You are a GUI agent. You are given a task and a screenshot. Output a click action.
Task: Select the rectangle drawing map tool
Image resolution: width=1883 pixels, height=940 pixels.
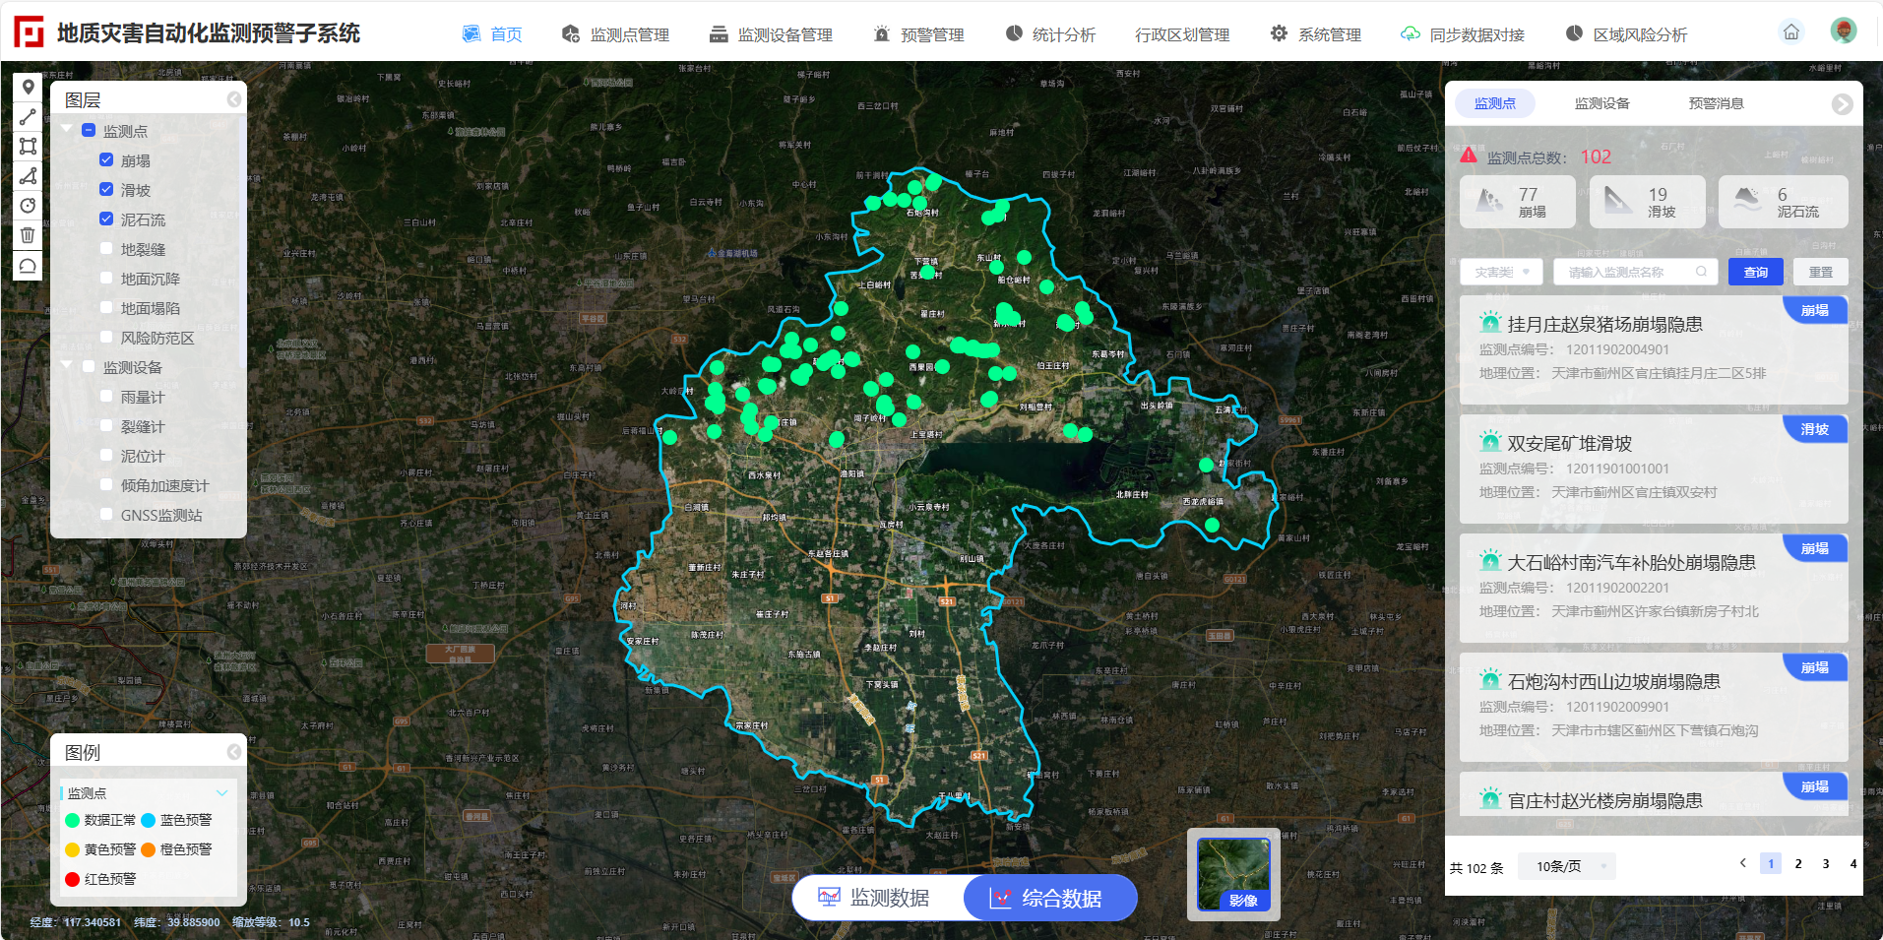28,147
